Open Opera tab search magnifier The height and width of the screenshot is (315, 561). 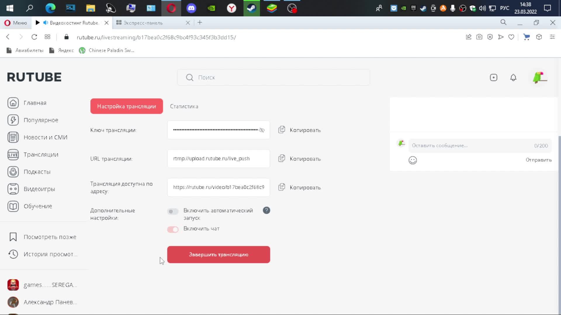(x=503, y=22)
